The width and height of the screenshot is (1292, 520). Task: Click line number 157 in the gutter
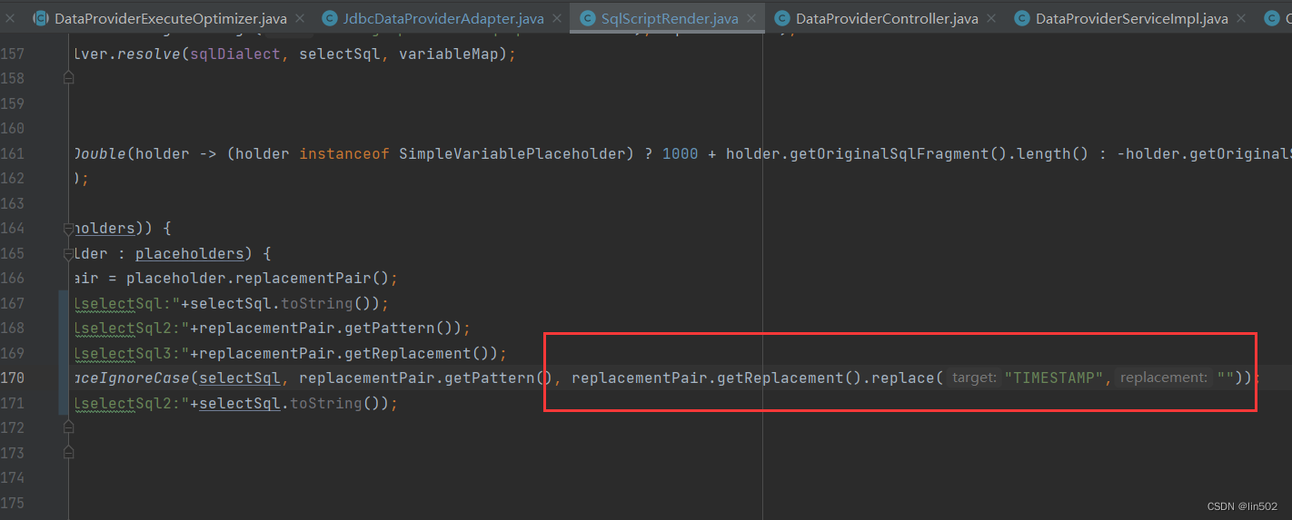coord(13,54)
